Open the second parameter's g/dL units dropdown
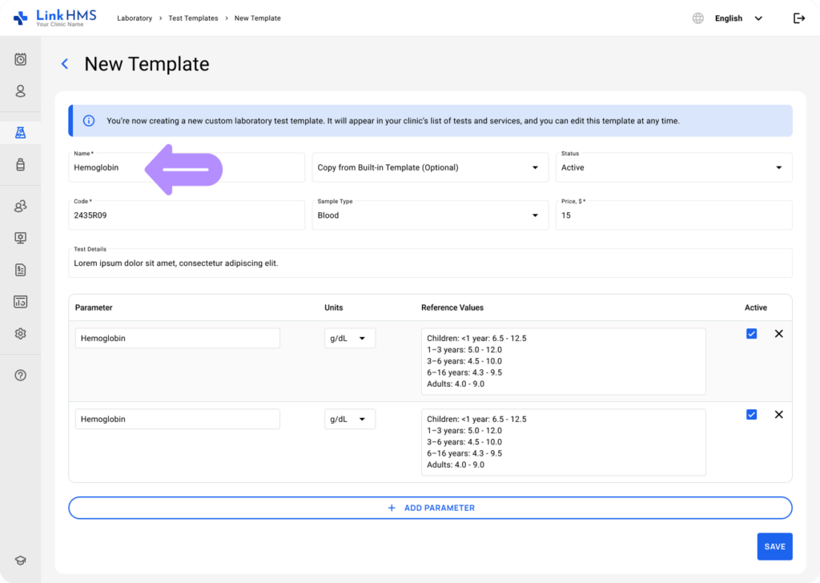Viewport: 820px width, 583px height. pyautogui.click(x=350, y=420)
